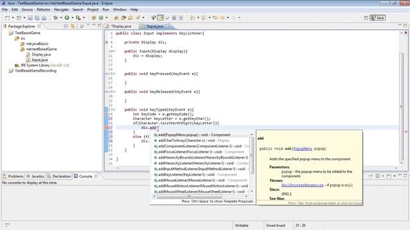410x230 pixels.
Task: Click the New Java Package icon
Action: click(x=94, y=18)
